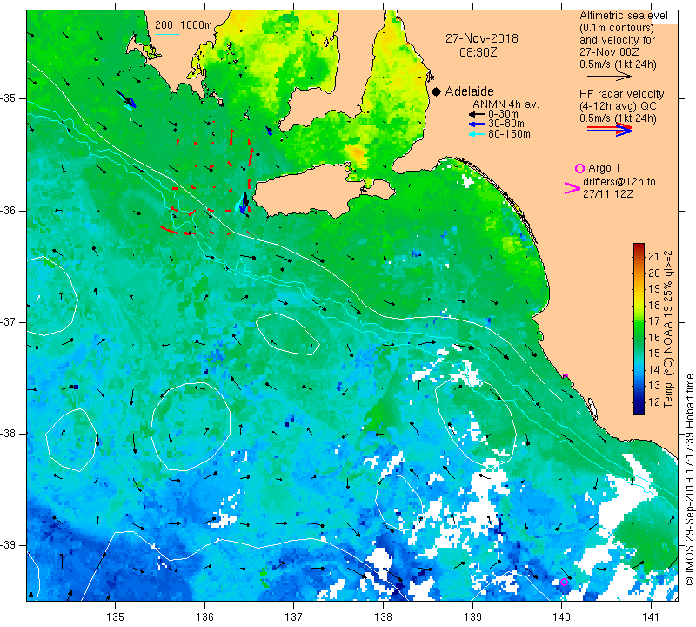This screenshot has width=696, height=627.
Task: Click the magenta drifter chevron symbol in legend
Action: click(572, 188)
